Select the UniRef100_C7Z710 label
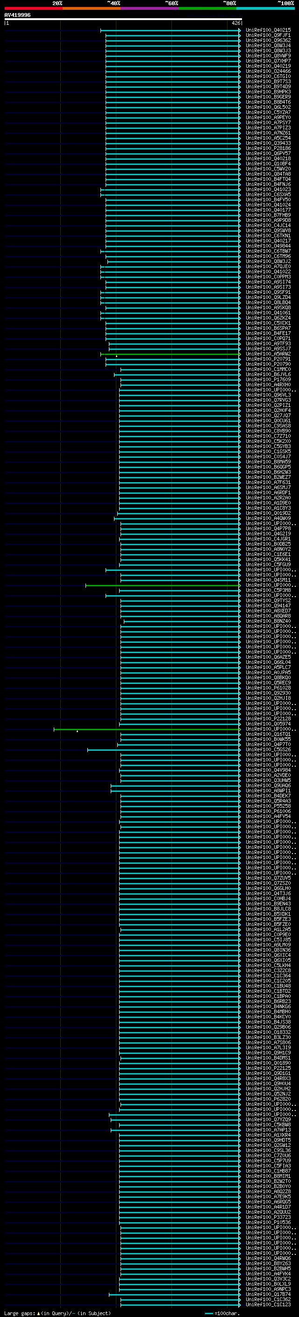 268,436
